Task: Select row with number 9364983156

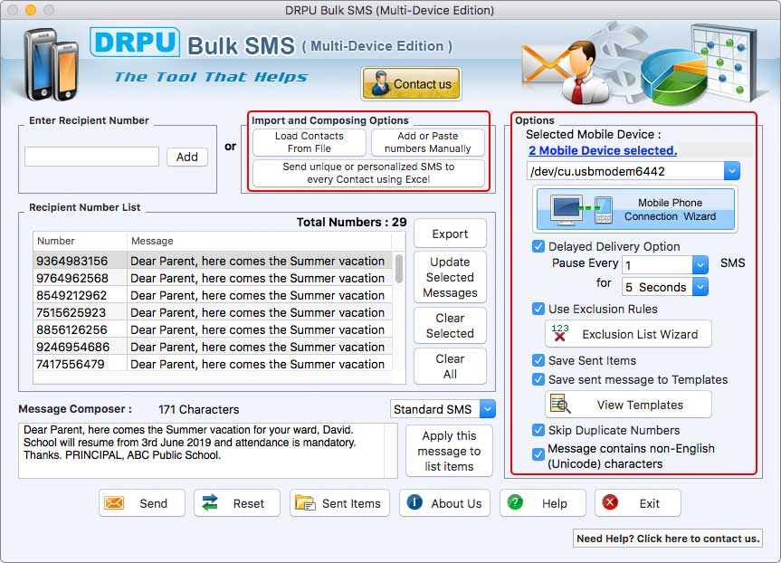Action: click(x=212, y=261)
